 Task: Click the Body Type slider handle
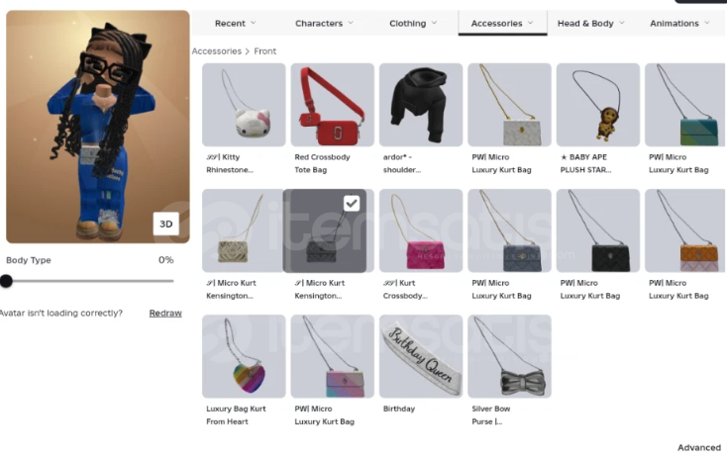(x=6, y=281)
